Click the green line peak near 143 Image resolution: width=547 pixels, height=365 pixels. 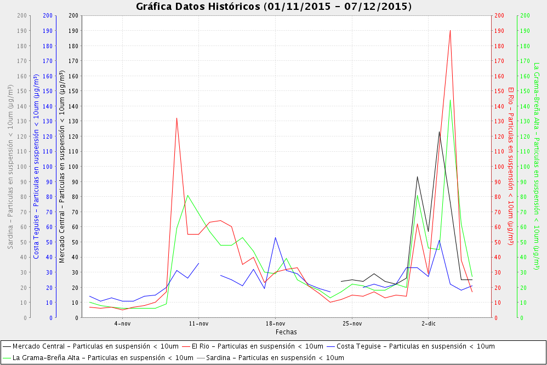[450, 101]
